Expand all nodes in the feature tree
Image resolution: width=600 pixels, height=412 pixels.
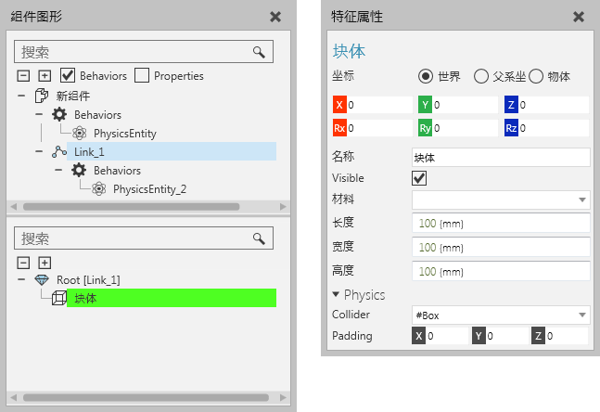click(x=44, y=263)
